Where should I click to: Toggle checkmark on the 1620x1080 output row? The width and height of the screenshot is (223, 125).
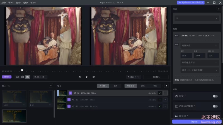pos(160,106)
